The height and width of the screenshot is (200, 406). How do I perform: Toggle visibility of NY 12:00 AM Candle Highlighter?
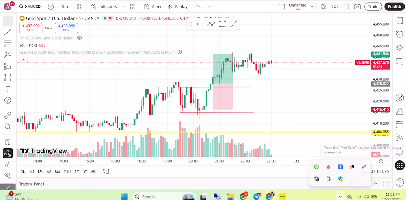coord(79,38)
